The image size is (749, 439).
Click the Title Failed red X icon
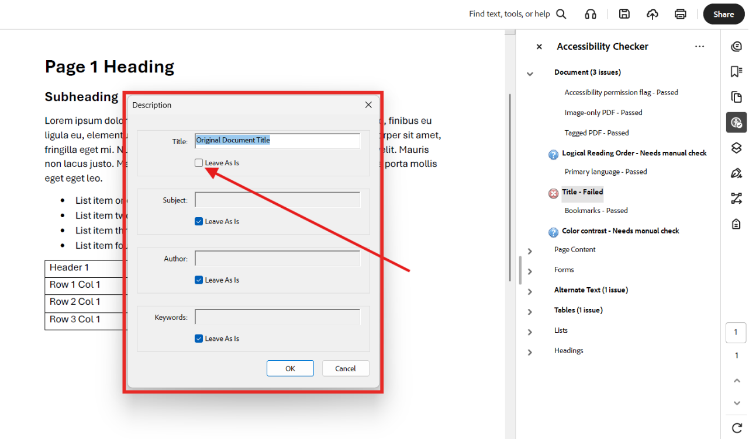(553, 193)
